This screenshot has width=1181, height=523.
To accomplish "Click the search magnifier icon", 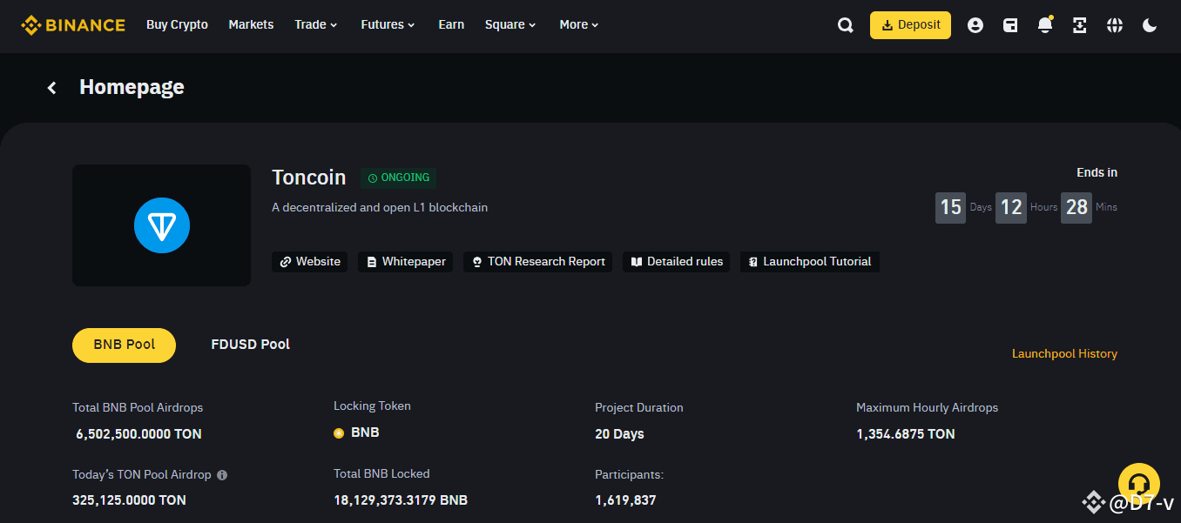I will coord(845,25).
